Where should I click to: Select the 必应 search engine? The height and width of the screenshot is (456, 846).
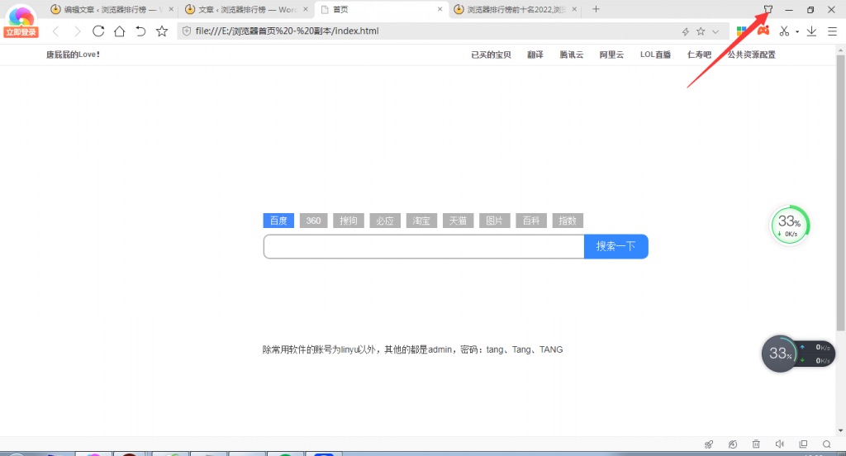(x=385, y=221)
